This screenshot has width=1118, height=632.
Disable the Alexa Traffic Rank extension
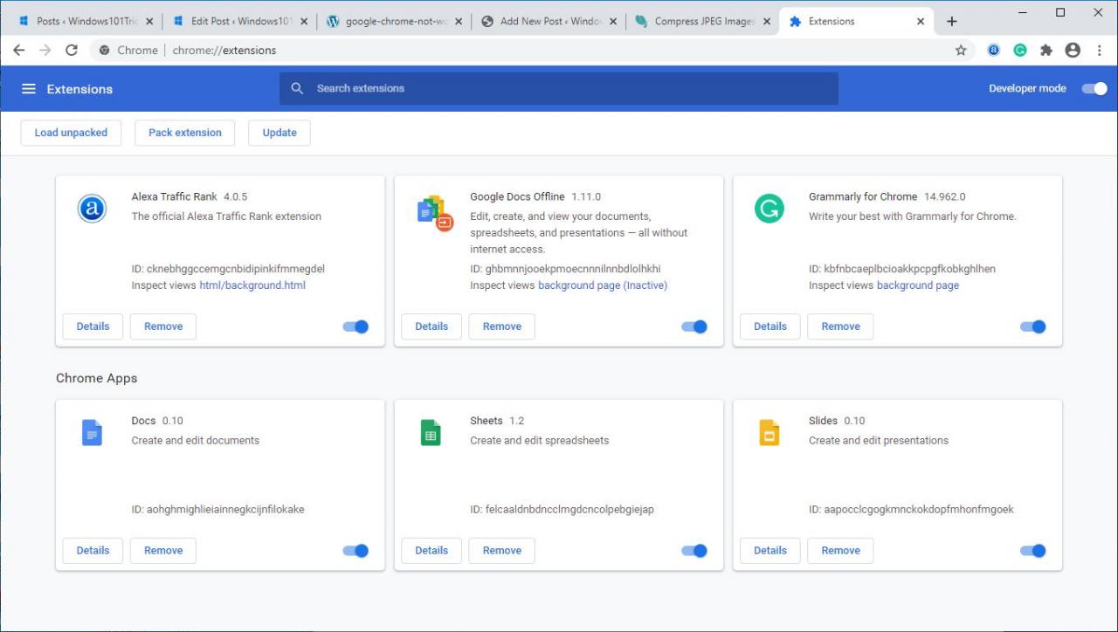355,326
